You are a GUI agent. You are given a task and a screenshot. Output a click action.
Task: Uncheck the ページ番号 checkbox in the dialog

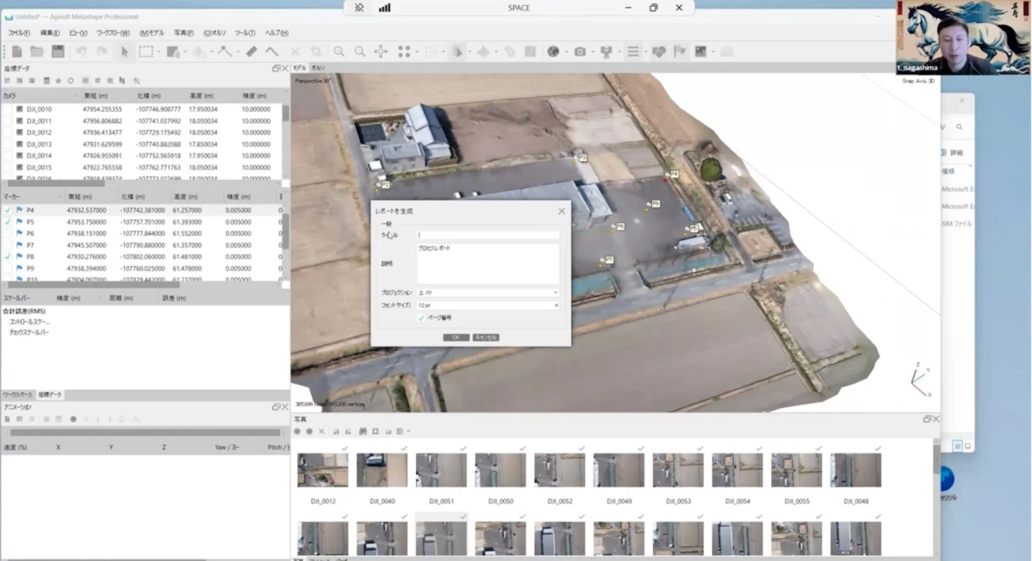[x=422, y=317]
